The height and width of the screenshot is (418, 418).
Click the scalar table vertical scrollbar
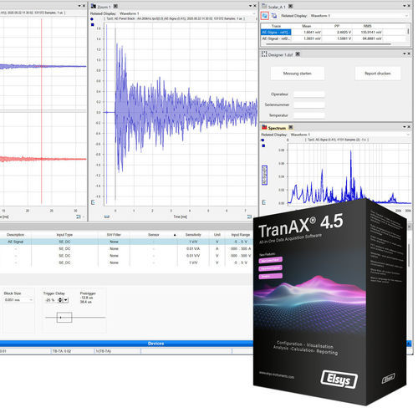click(x=409, y=31)
